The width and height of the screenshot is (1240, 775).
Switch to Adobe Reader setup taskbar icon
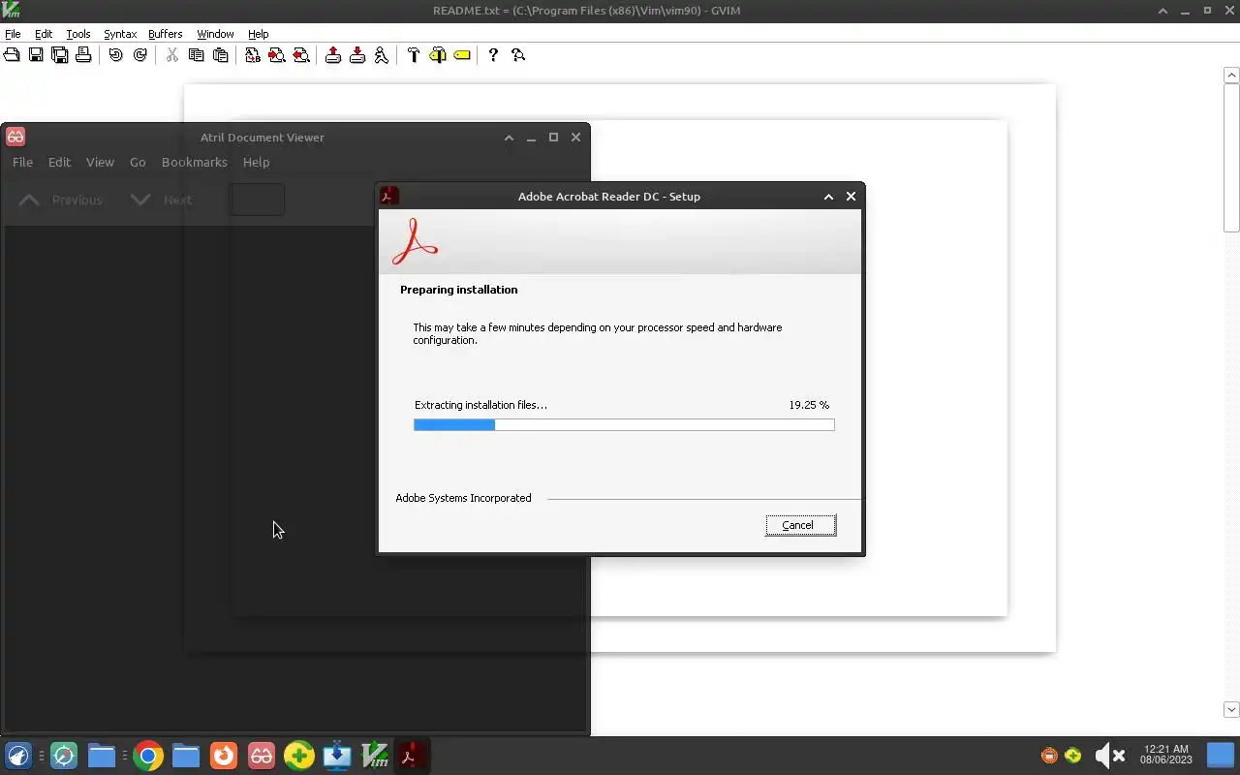point(411,756)
